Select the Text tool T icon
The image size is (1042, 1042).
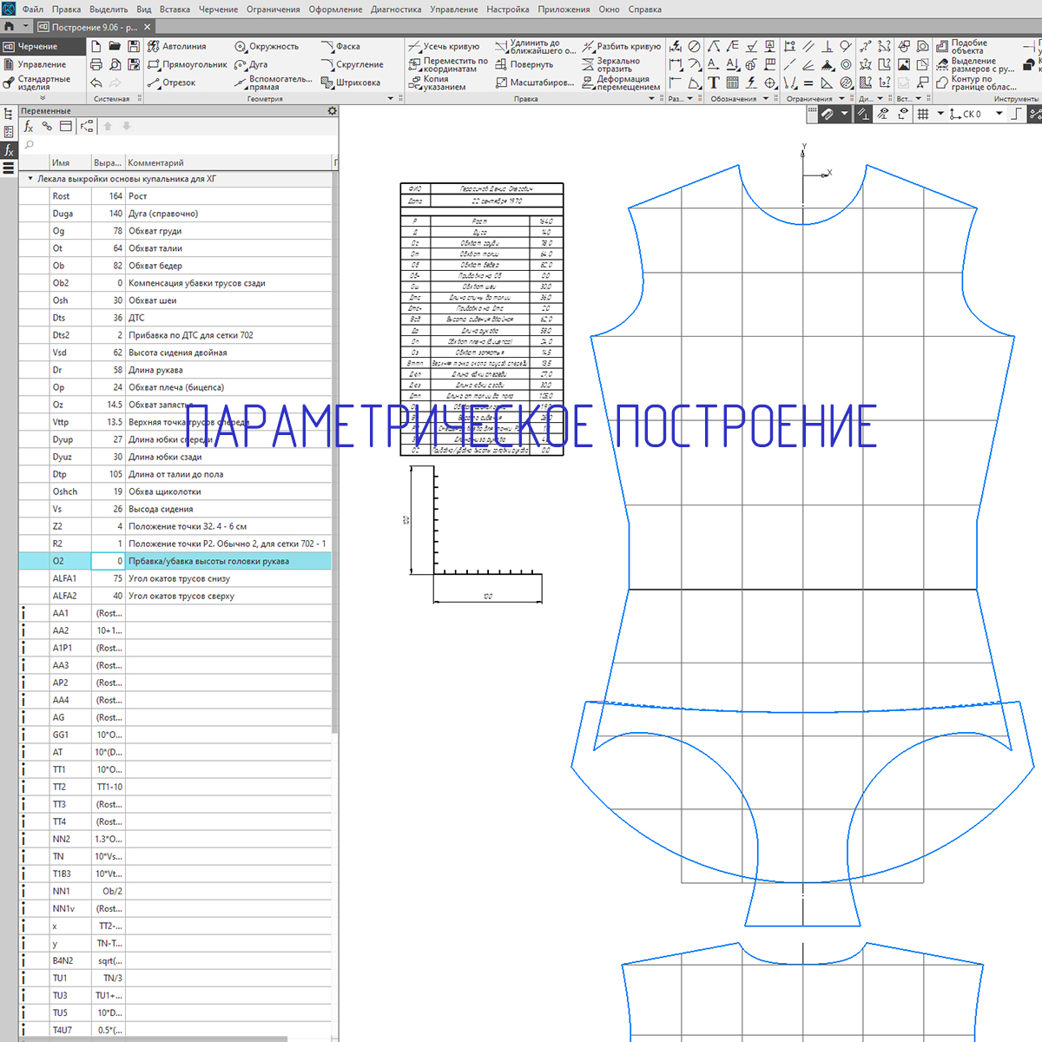pos(714,82)
